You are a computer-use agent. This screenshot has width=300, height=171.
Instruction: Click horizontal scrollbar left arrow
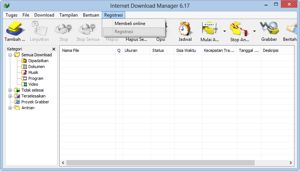pyautogui.click(x=63, y=163)
